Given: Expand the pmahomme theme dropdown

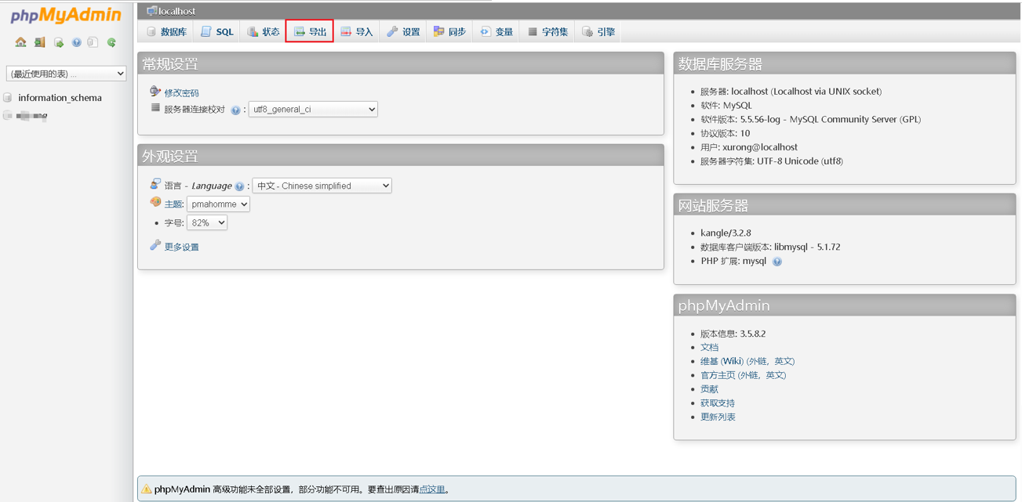Looking at the screenshot, I should (218, 204).
